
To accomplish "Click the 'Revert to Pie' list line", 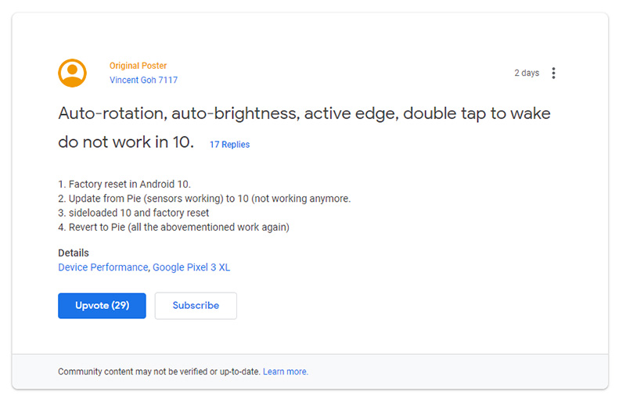I will (x=174, y=227).
